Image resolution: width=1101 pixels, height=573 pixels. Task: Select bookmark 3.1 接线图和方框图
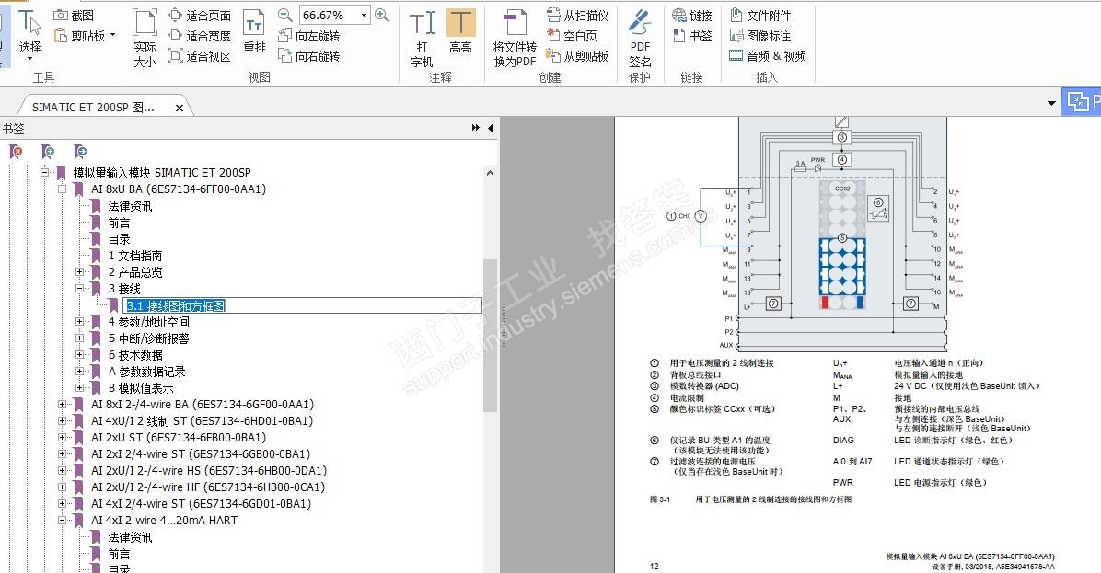pyautogui.click(x=176, y=305)
